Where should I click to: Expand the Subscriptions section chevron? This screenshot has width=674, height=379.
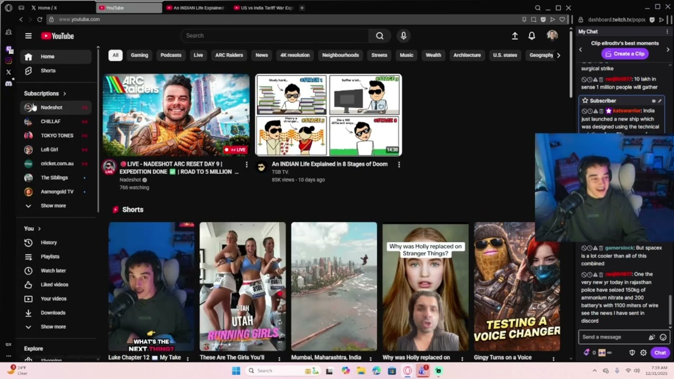(65, 94)
